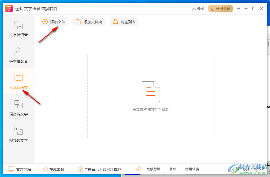The image size is (270, 177).
Task: Open the 多主播配音 feature
Action: coord(18,55)
